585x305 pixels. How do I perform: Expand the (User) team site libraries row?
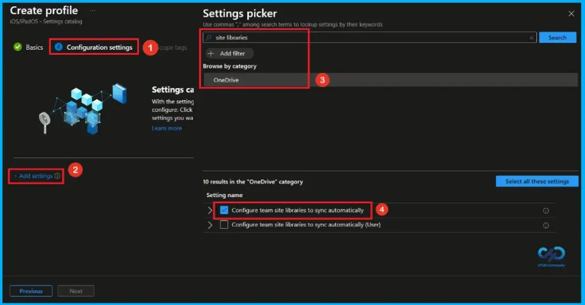coord(210,225)
